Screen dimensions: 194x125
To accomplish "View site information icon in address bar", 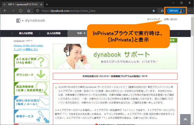I will coord(38,11).
